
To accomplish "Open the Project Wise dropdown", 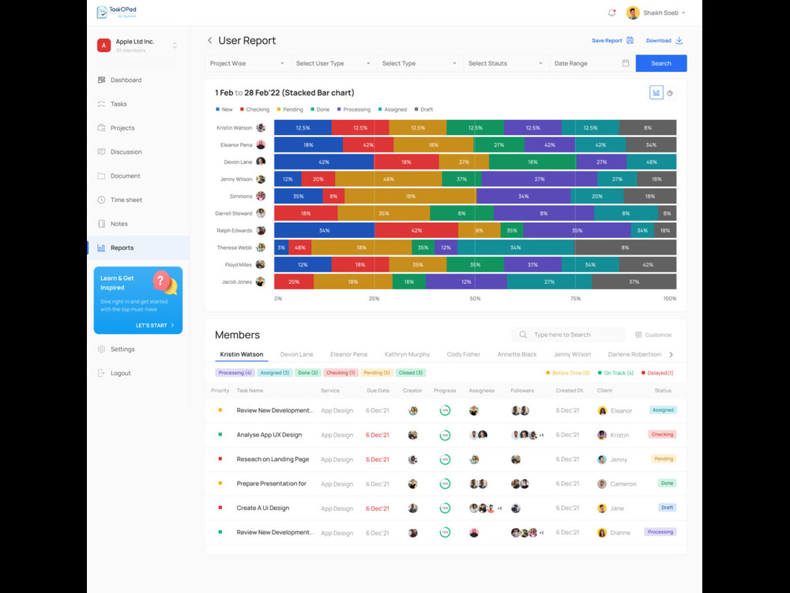I will coord(247,63).
